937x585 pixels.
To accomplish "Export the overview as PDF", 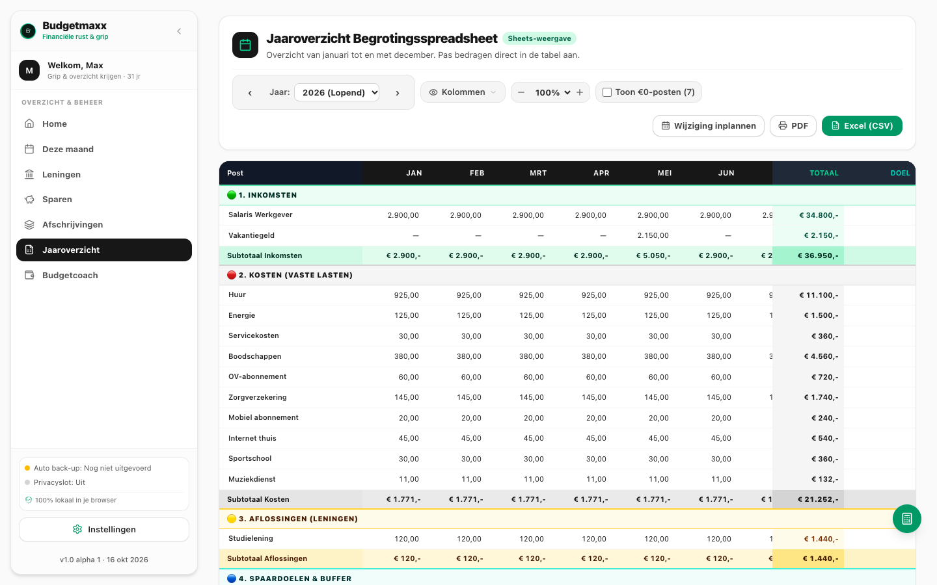I will [793, 126].
